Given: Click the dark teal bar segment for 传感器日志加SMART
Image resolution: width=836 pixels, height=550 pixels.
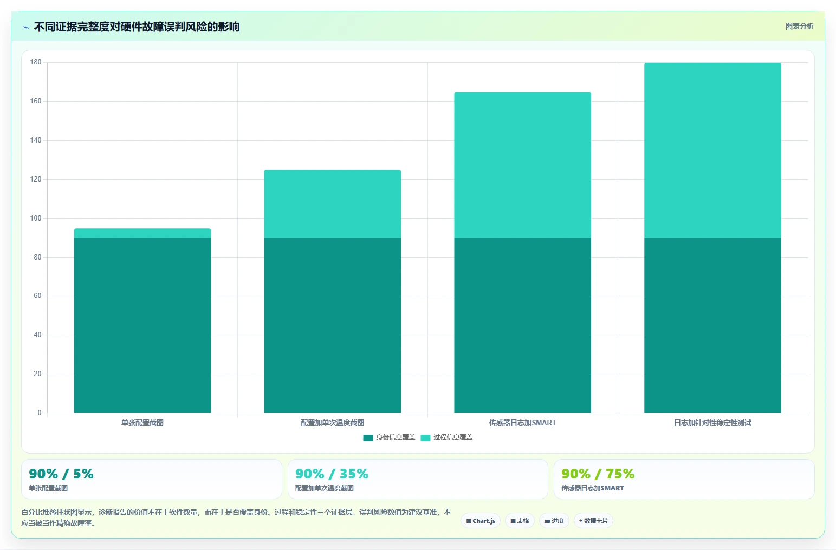Looking at the screenshot, I should pyautogui.click(x=523, y=325).
